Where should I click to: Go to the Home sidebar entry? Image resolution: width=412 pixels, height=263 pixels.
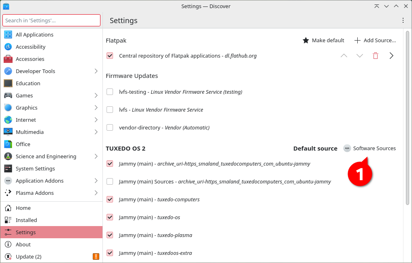[x=51, y=208]
